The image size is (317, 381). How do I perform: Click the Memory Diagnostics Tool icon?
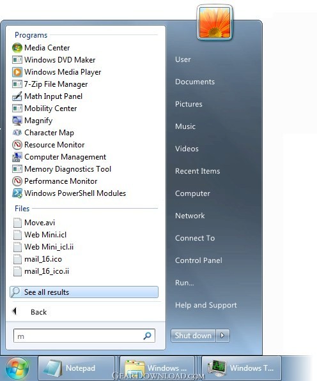point(17,169)
